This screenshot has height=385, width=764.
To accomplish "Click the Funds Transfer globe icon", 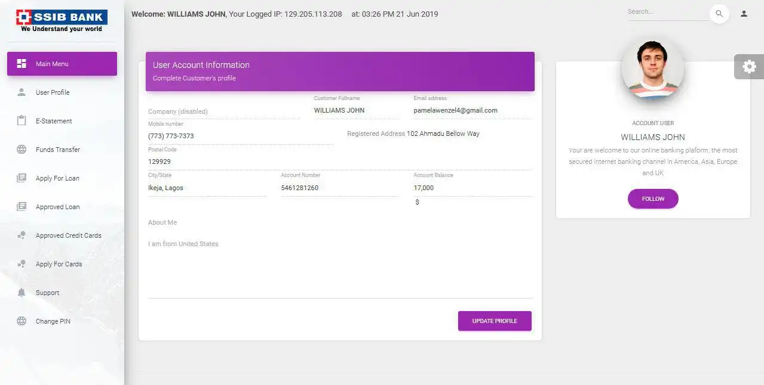I will tap(22, 150).
